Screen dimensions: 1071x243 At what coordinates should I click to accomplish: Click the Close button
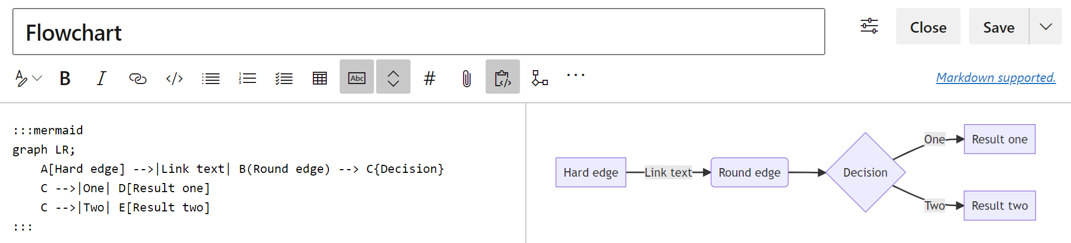928,27
